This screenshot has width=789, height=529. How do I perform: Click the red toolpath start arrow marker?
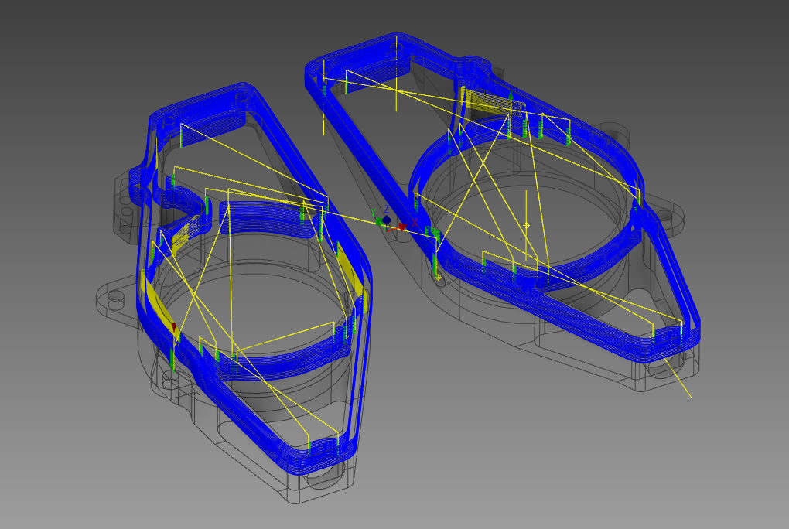(175, 329)
